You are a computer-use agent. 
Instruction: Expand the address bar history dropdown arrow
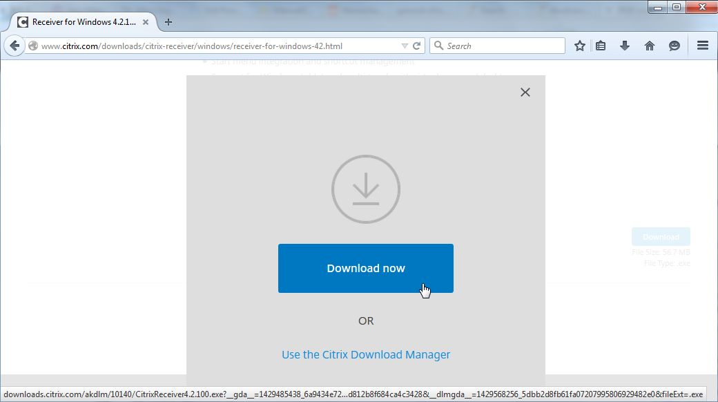click(x=405, y=46)
